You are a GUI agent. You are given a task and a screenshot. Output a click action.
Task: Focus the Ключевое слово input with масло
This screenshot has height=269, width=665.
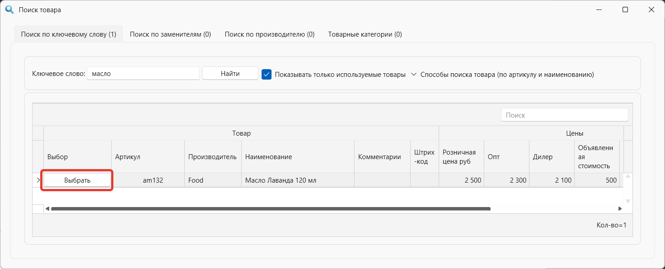coord(143,74)
